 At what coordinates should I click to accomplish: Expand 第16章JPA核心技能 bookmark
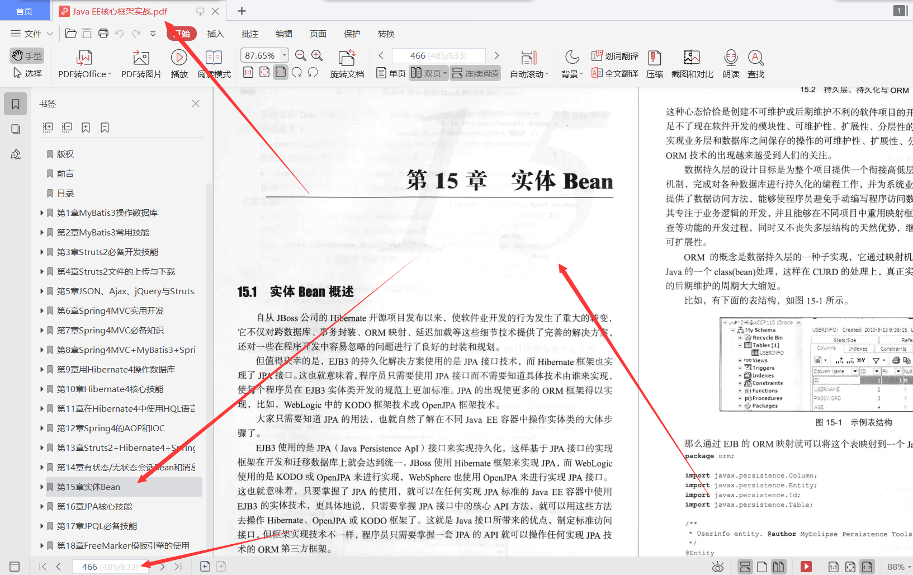[x=41, y=506]
